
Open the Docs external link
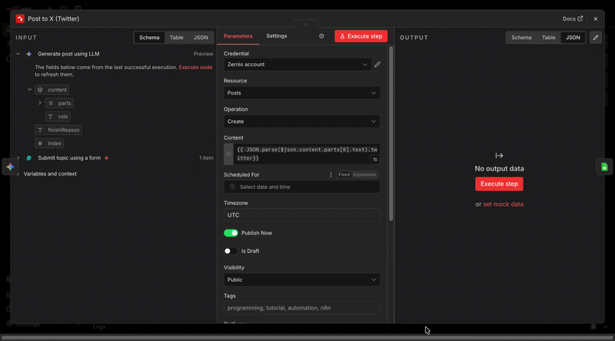(573, 18)
